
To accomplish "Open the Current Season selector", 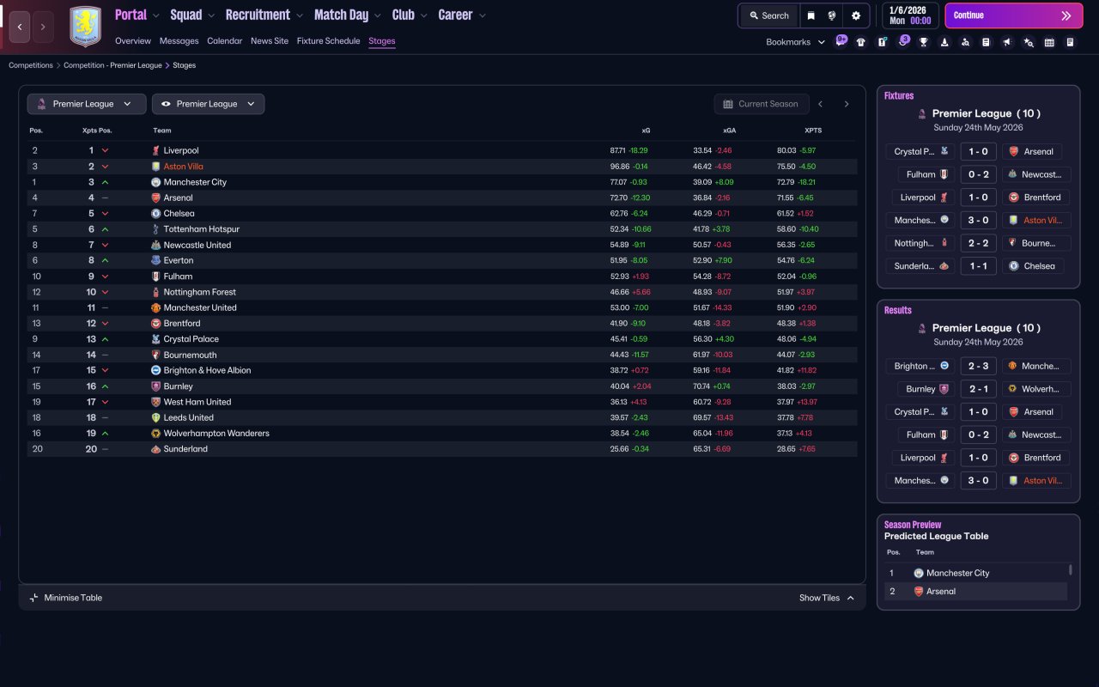I will tap(762, 104).
